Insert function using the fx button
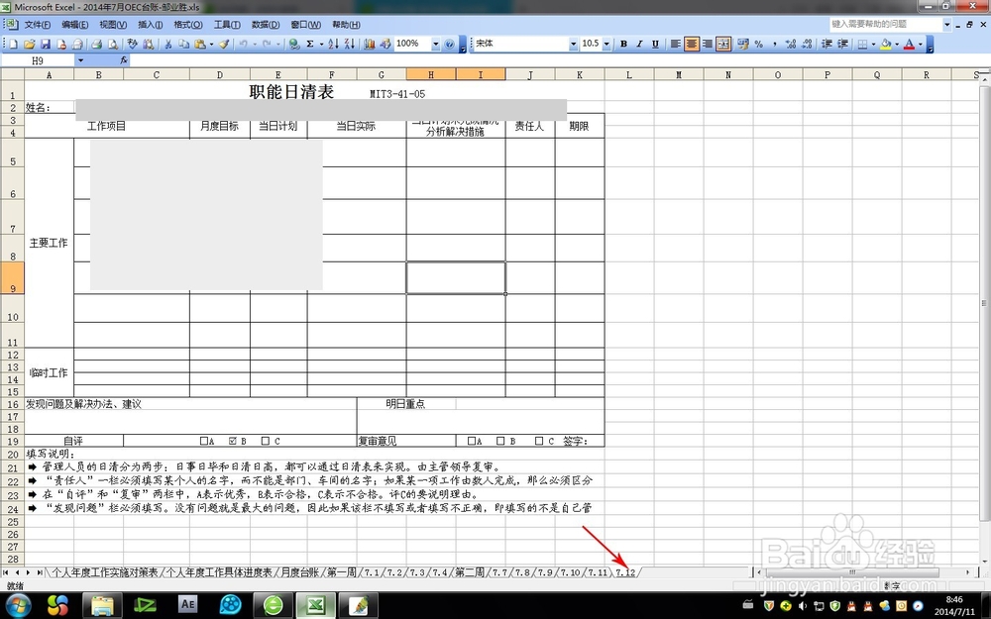 click(124, 60)
